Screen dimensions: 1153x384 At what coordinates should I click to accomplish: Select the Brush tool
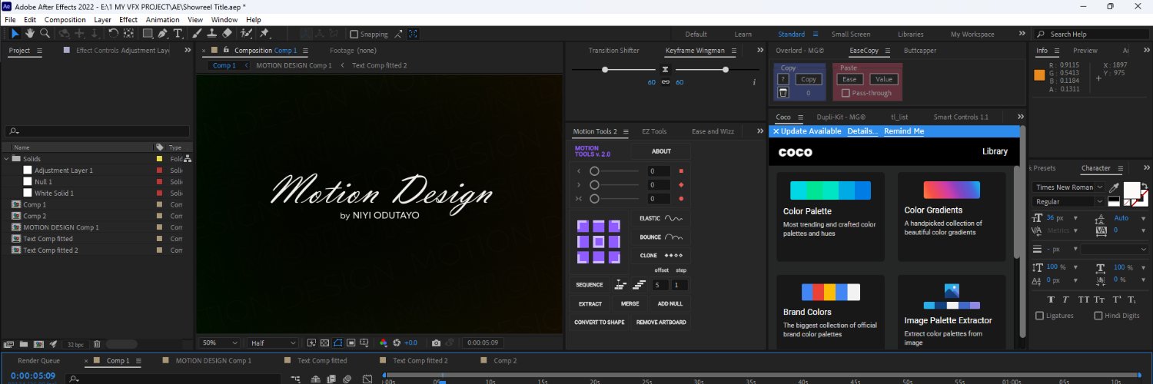[x=197, y=34]
